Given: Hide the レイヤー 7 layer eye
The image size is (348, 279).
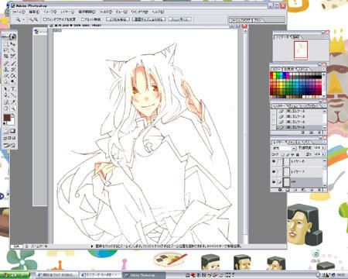Looking at the screenshot, I should click(x=274, y=171).
